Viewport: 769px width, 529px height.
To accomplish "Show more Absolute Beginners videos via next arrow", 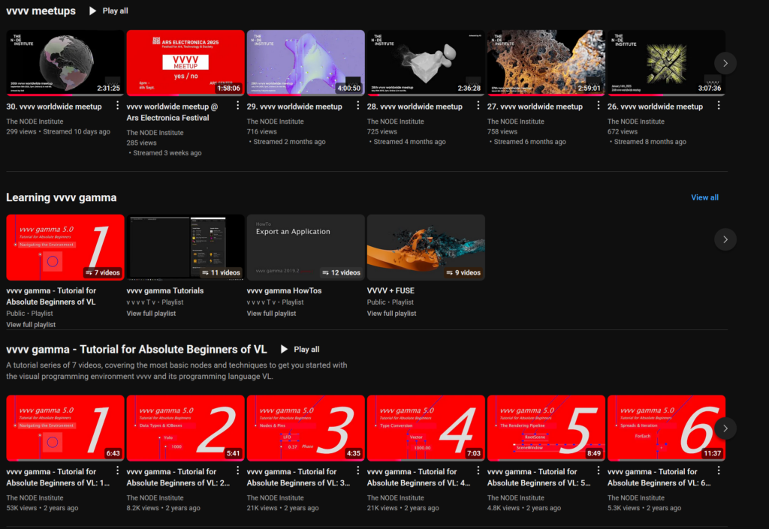I will [x=725, y=428].
